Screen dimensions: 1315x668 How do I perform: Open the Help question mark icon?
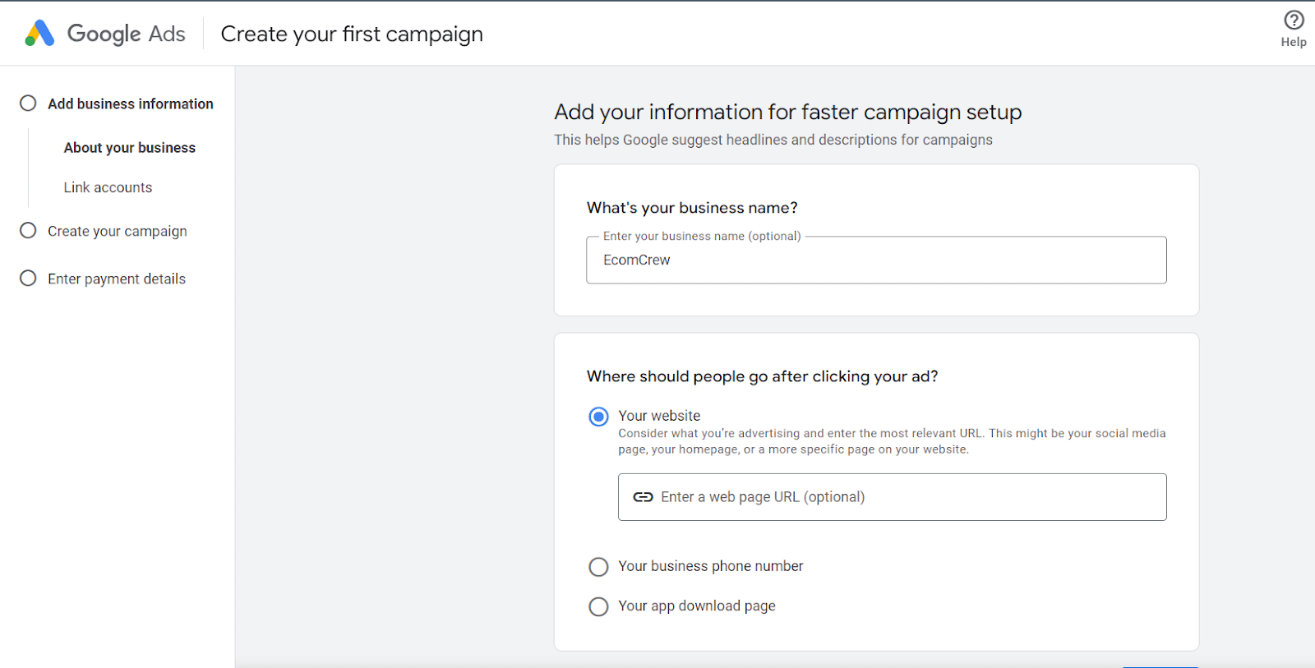point(1294,20)
